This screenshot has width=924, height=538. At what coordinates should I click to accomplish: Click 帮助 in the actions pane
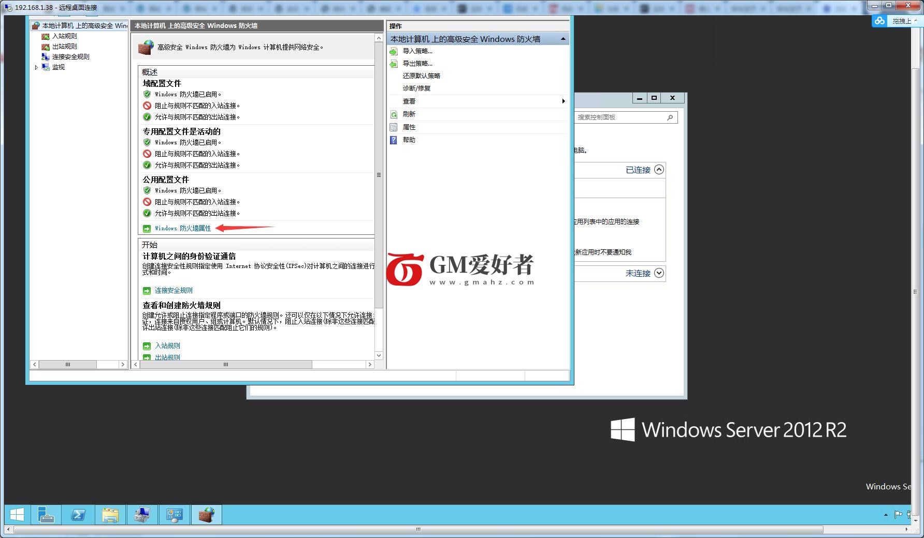point(409,140)
